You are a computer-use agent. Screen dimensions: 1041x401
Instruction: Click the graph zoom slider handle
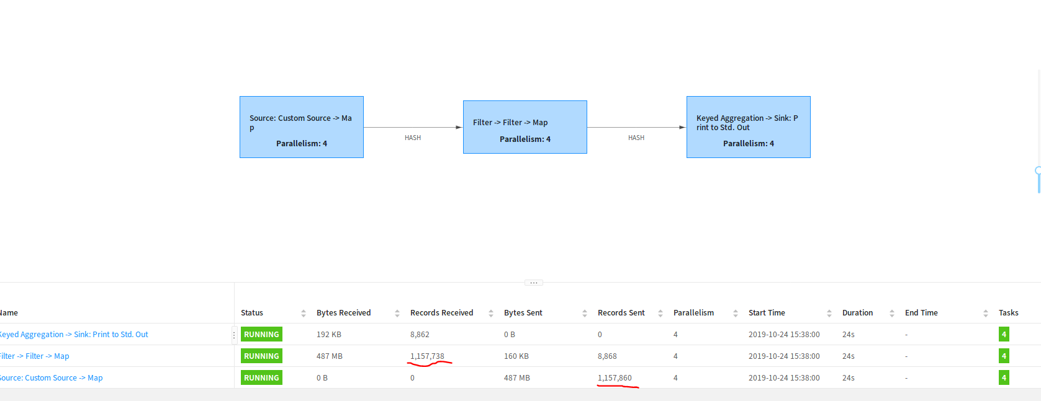point(1038,170)
